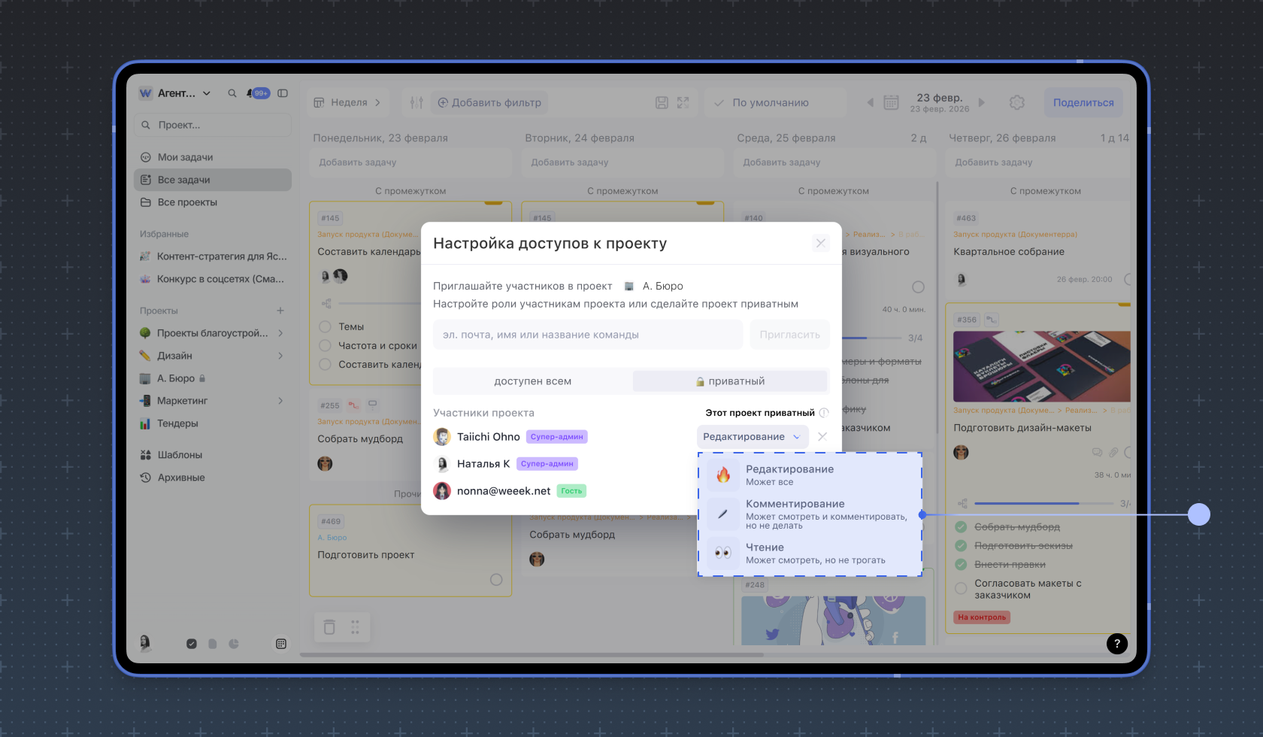Click the fullscreen expand icon in toolbar
Viewport: 1263px width, 737px height.
683,102
